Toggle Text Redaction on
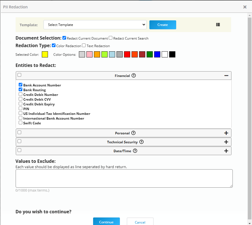Viewport: 252px width, 225px height. 84,45
